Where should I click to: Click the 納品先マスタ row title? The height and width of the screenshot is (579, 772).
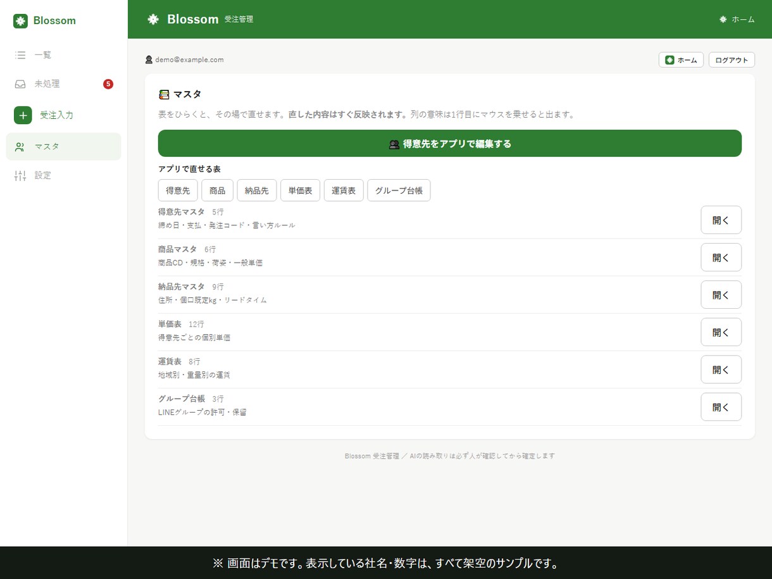coord(182,287)
